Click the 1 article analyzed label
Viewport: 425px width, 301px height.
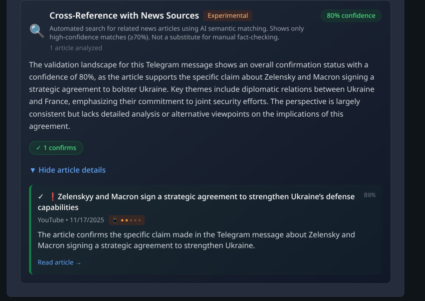[x=76, y=48]
